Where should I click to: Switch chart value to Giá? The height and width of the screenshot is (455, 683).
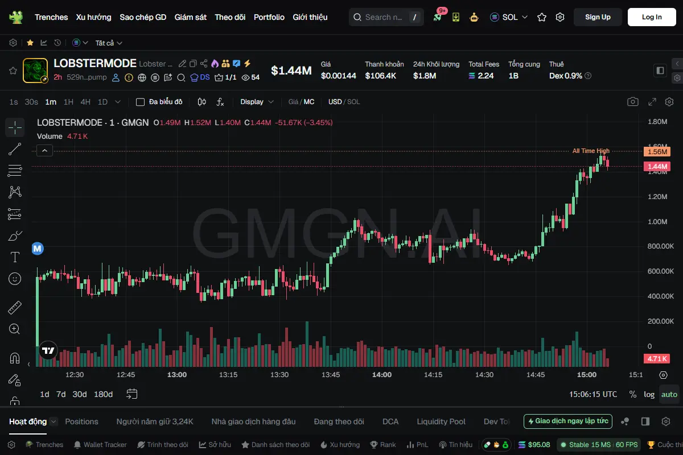(x=294, y=102)
